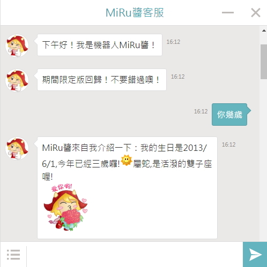Click the 下午好！我是機器人MiRu醬 message bubble
Viewport: 267px width, 267px height.
coord(100,45)
